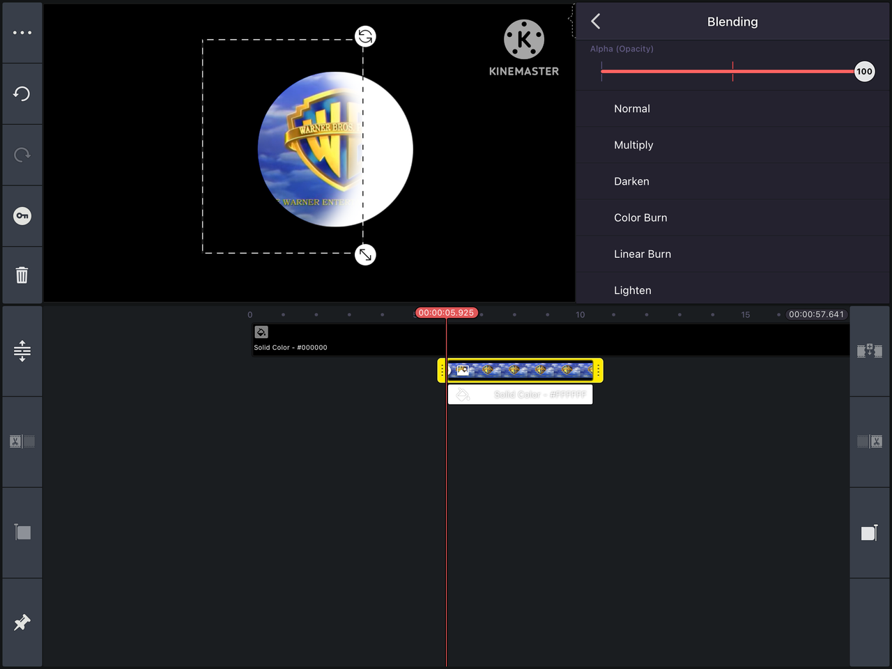Click the playhead time marker 00:00:05.925
This screenshot has height=669, width=892.
pos(447,313)
